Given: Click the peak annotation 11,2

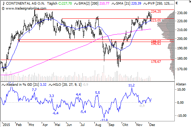Looking at the screenshot, I should pyautogui.click(x=132, y=85).
